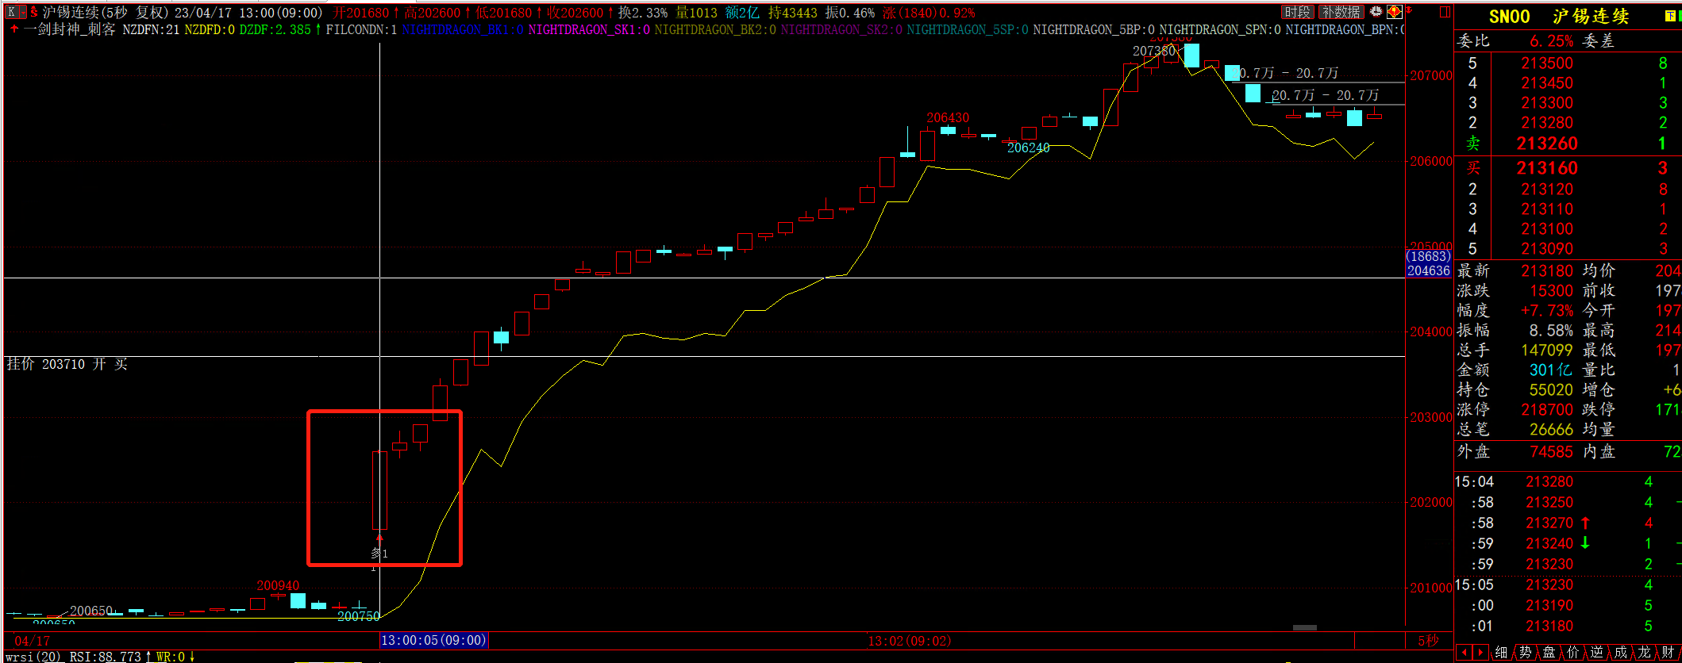Click the 时段 button

[1297, 12]
